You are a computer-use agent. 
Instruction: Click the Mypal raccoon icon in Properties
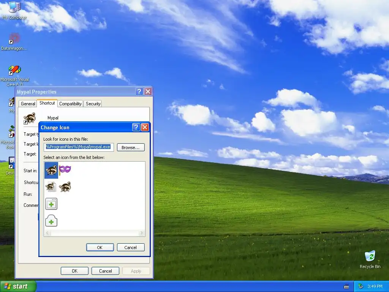click(30, 118)
